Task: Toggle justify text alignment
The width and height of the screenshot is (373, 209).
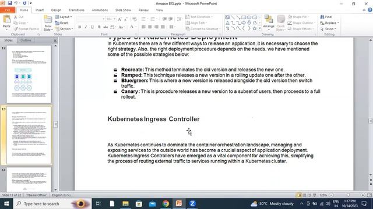Action: (163, 27)
